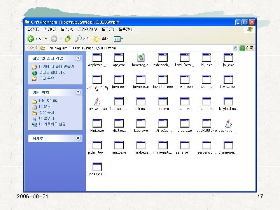Select the jarsigner.exe file icon
The width and height of the screenshot is (280, 210).
click(97, 79)
